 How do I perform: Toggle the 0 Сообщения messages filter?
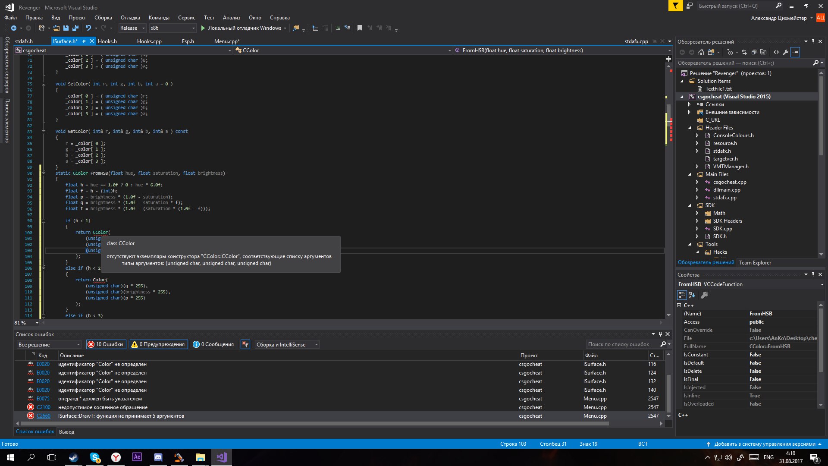pyautogui.click(x=213, y=344)
